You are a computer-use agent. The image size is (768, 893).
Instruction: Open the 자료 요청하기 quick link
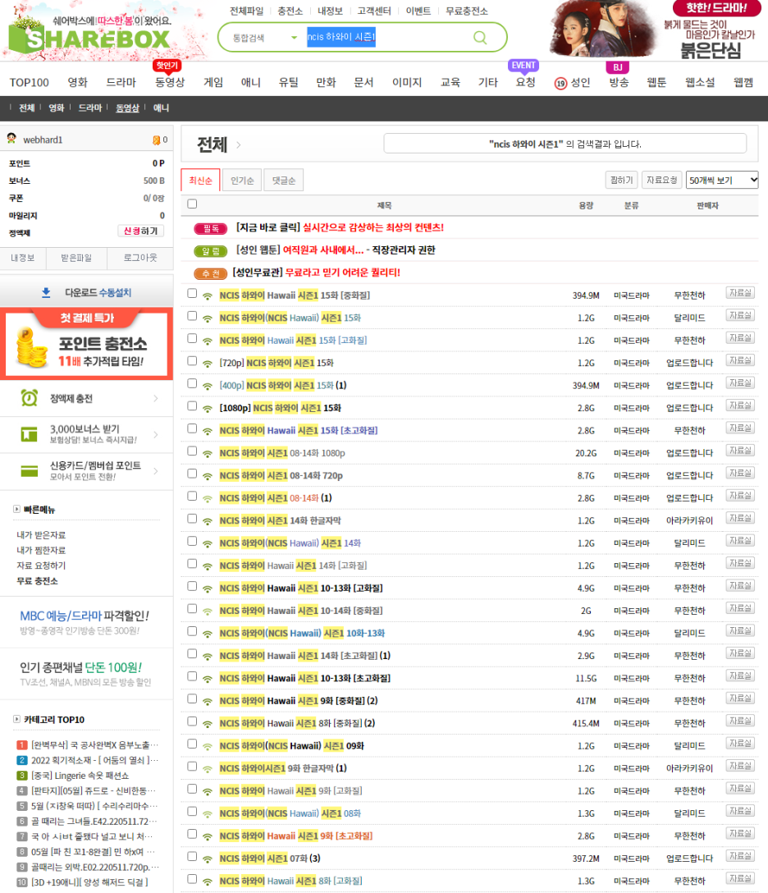pyautogui.click(x=41, y=566)
